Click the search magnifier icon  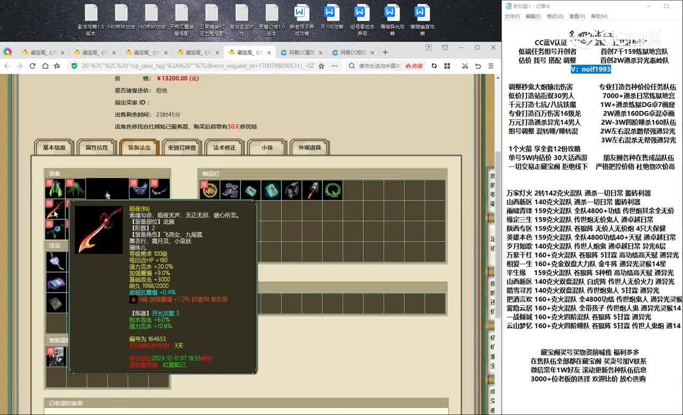click(x=352, y=66)
